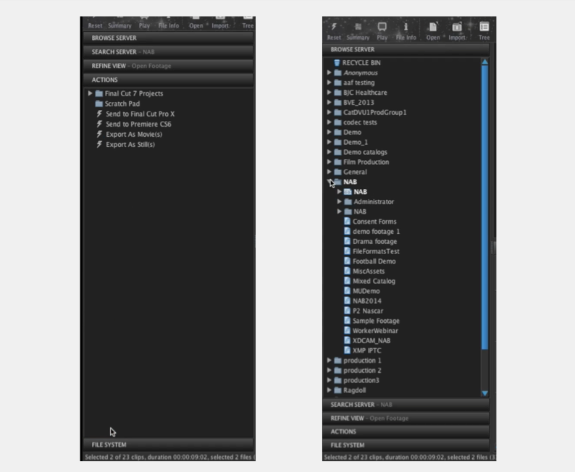
Task: Expand the Administrator subfolder under NAB
Action: [339, 201]
